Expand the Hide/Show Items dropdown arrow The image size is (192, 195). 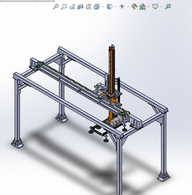(128, 7)
